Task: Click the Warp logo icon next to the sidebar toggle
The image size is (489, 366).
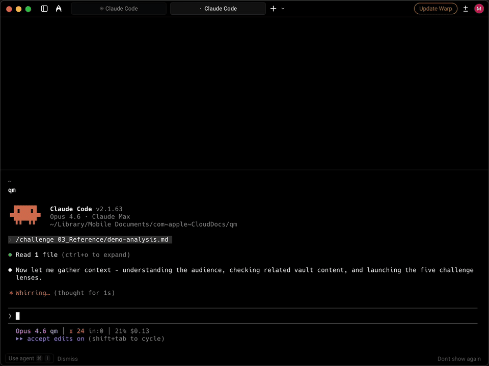Action: pyautogui.click(x=59, y=8)
